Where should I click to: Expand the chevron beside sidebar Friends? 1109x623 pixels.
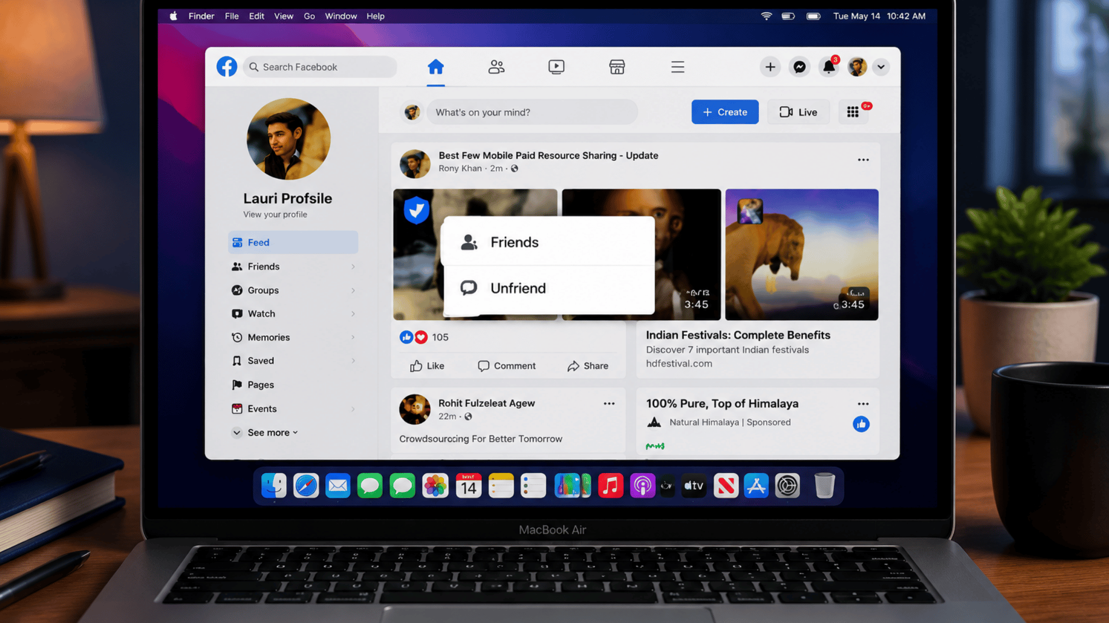coord(353,267)
